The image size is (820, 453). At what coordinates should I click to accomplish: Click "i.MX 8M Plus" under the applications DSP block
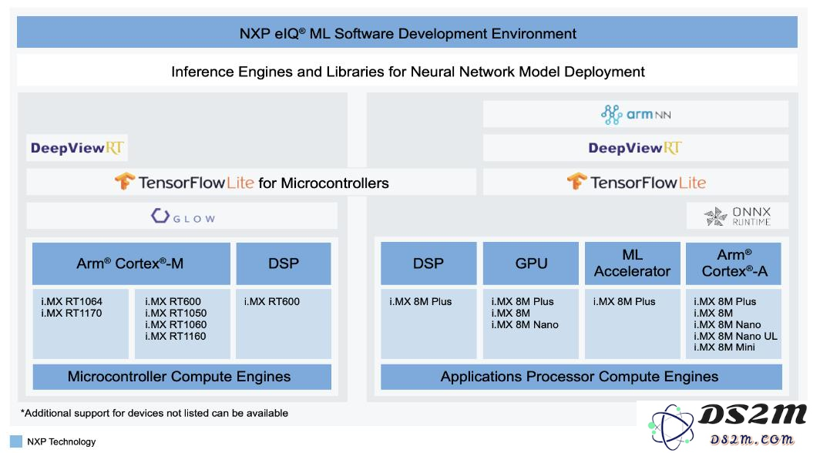tap(421, 301)
